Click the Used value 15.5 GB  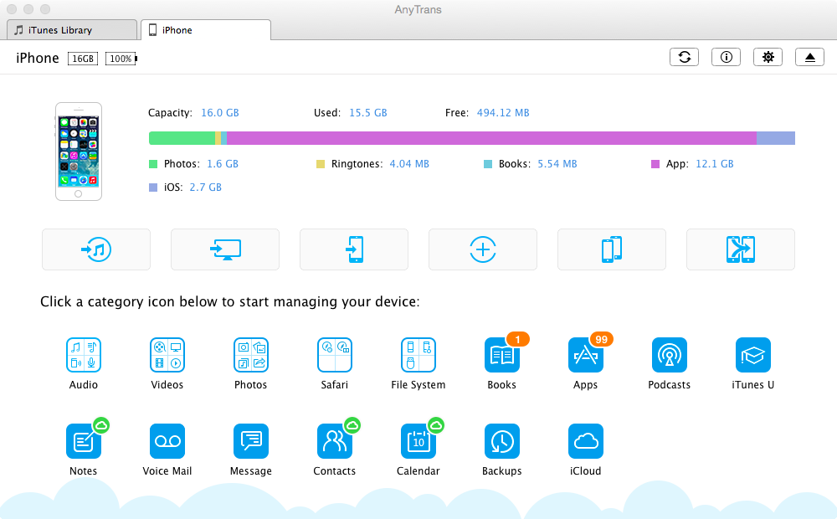(367, 113)
